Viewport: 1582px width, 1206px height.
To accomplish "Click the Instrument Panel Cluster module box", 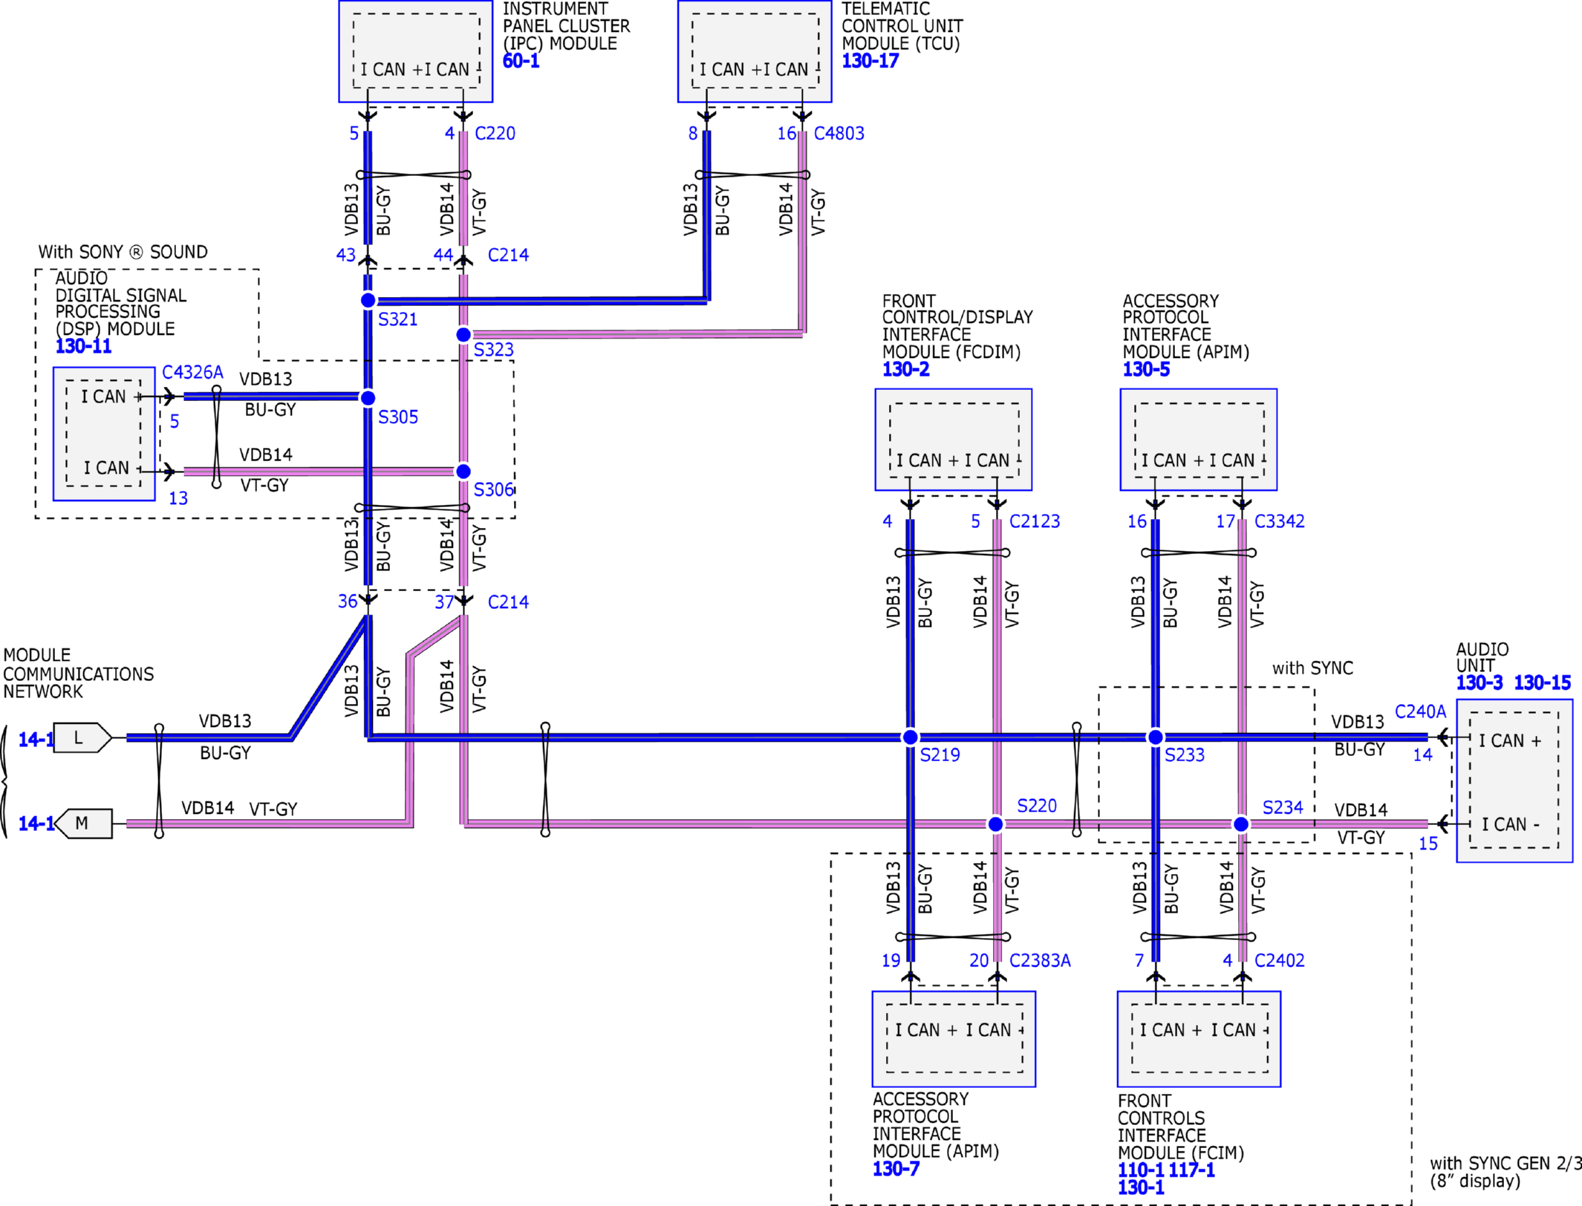I will pos(415,51).
